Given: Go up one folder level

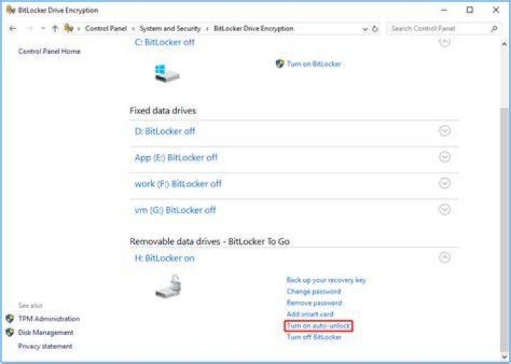Looking at the screenshot, I should click(x=55, y=28).
